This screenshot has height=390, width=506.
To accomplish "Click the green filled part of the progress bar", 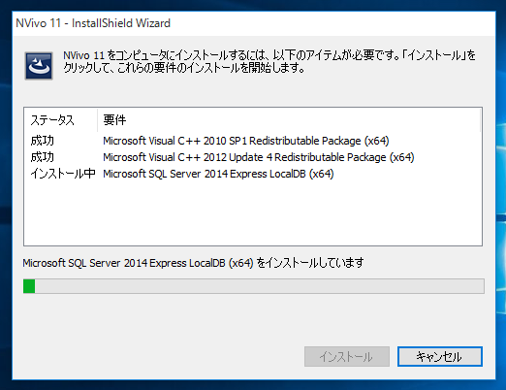I will [x=29, y=286].
